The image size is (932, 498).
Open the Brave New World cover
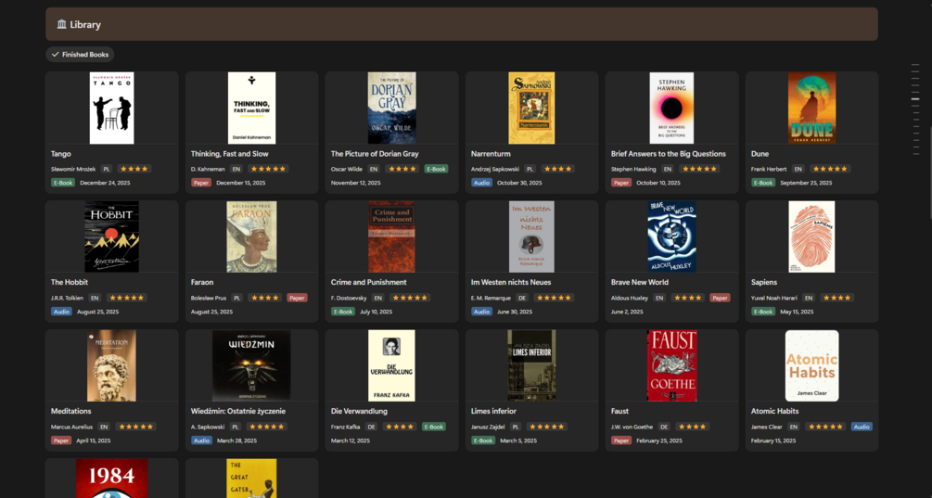coord(671,236)
